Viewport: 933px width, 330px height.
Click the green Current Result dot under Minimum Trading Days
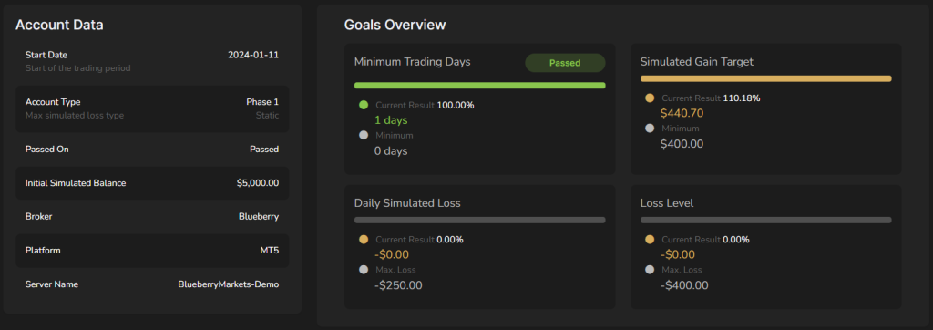click(364, 105)
